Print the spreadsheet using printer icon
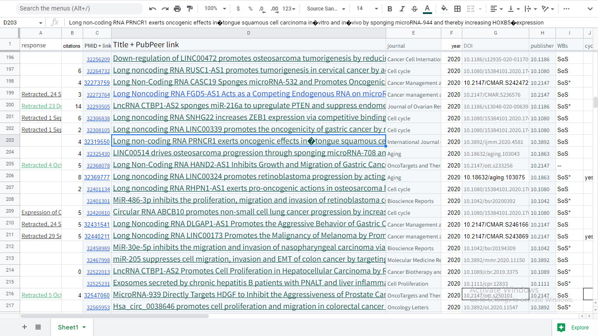Viewport: 598px width, 336px height. tap(177, 9)
